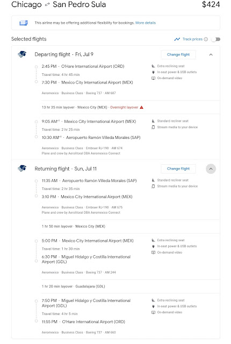The width and height of the screenshot is (231, 344).
Task: Click the Track prices trend line icon
Action: (177, 39)
